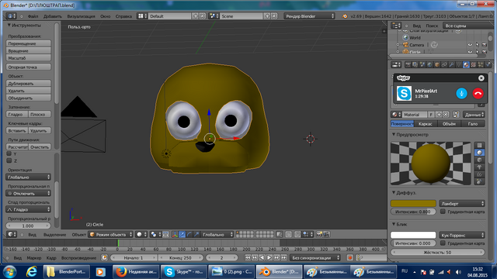This screenshot has height=279, width=497.
Task: Open Render Layers properties tab
Action: 415,65
